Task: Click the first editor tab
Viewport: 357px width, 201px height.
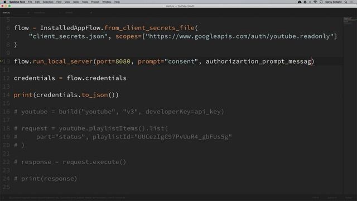Action: coord(16,13)
